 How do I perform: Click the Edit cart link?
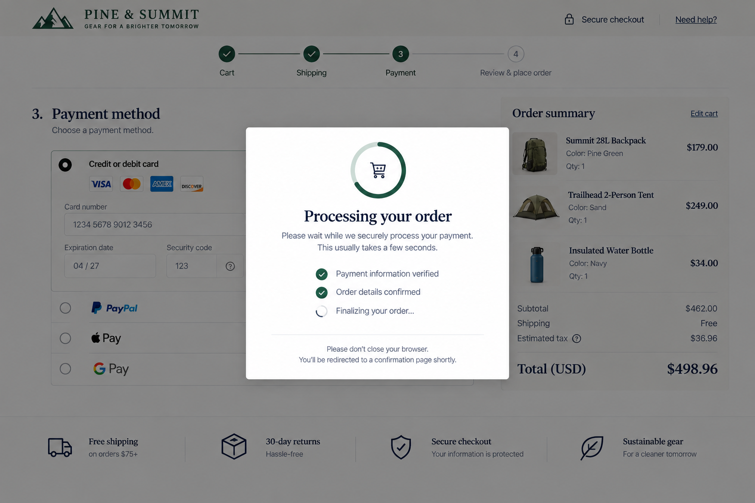pyautogui.click(x=704, y=113)
